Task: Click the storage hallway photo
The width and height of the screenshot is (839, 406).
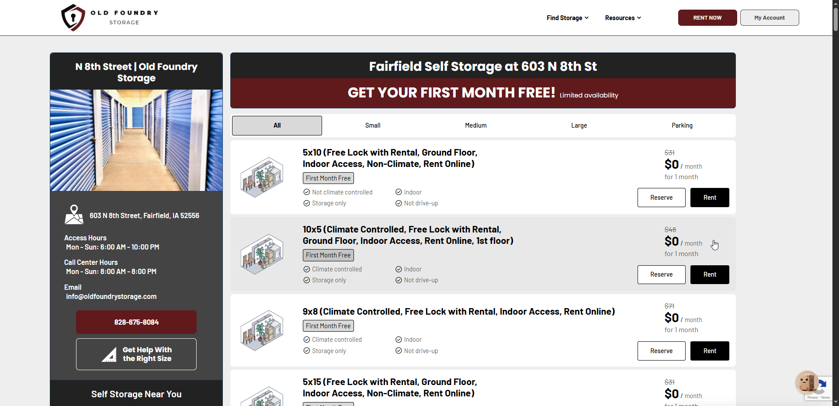Action: click(x=136, y=140)
